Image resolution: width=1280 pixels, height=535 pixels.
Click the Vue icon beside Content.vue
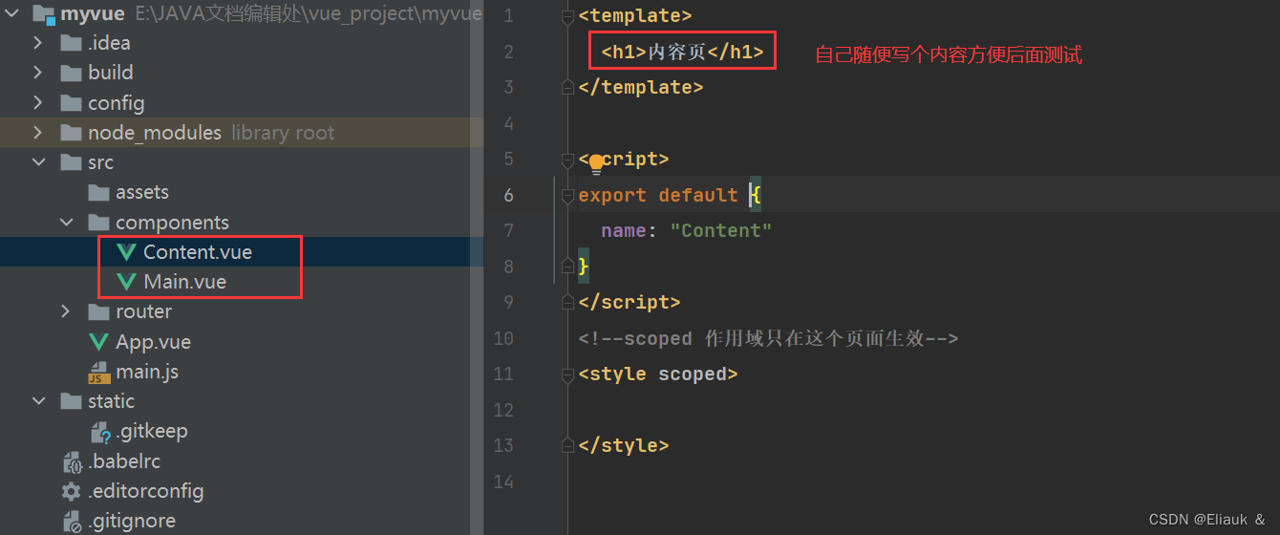tap(126, 252)
